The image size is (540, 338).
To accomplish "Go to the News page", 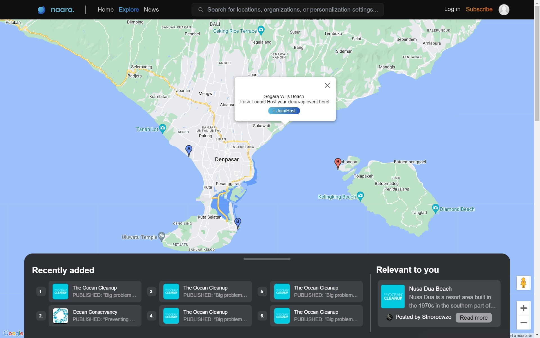I will pyautogui.click(x=151, y=10).
